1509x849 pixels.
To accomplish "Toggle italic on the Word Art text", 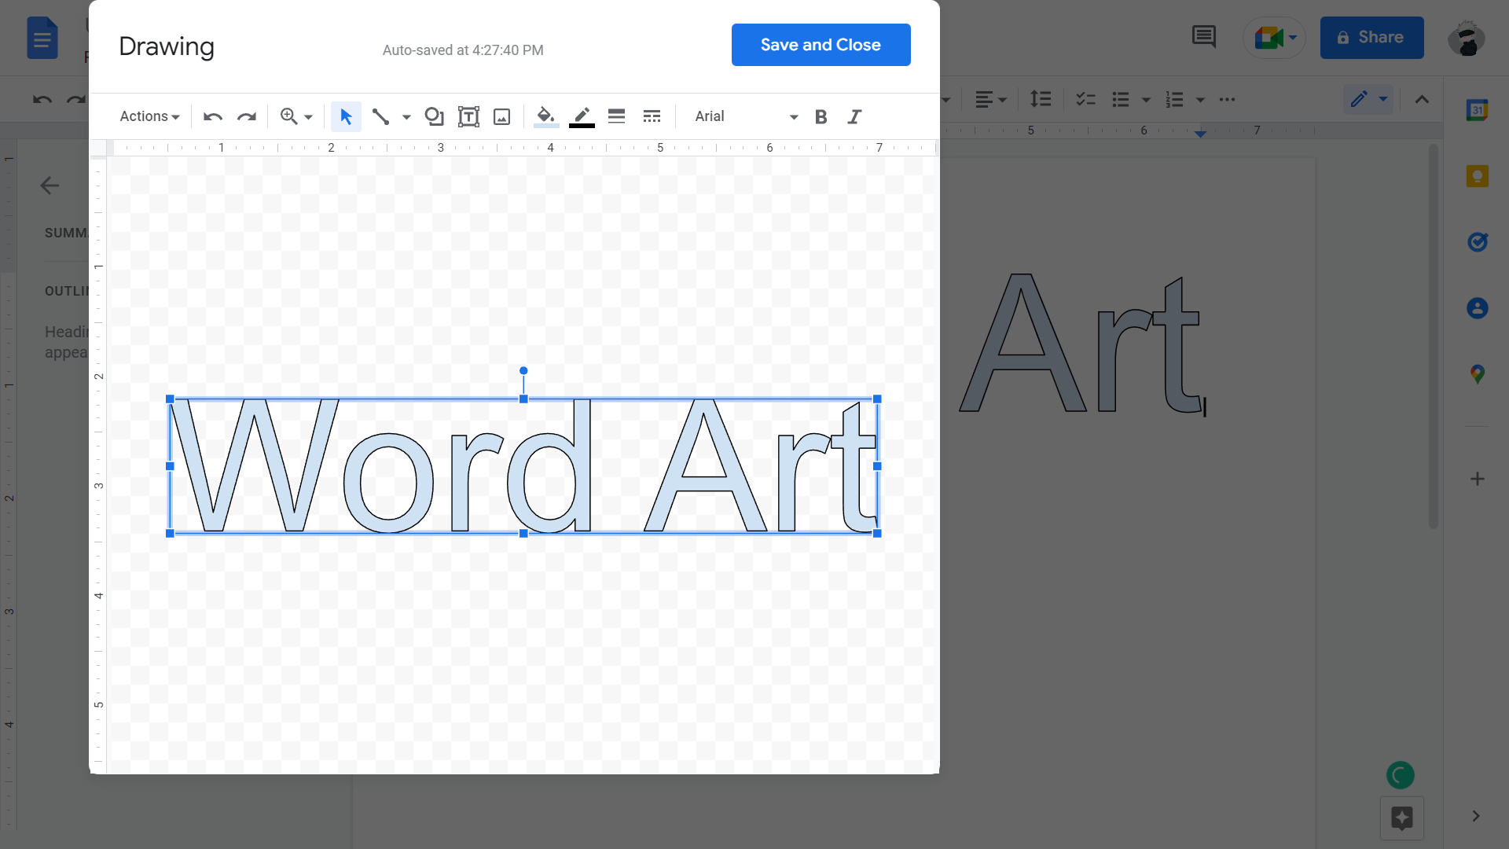I will (x=854, y=116).
